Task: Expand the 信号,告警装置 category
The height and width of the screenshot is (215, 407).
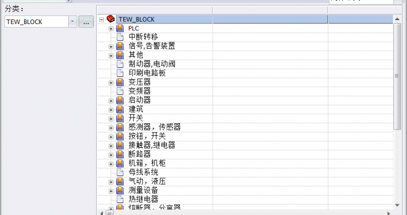Action: coord(111,47)
